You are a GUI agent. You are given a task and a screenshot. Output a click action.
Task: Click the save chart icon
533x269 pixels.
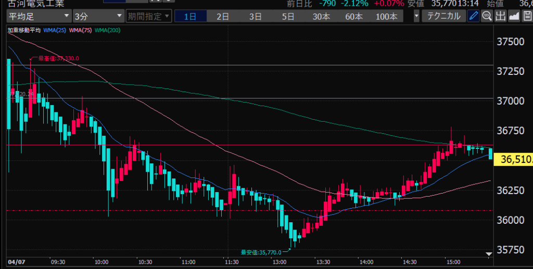pos(527,16)
